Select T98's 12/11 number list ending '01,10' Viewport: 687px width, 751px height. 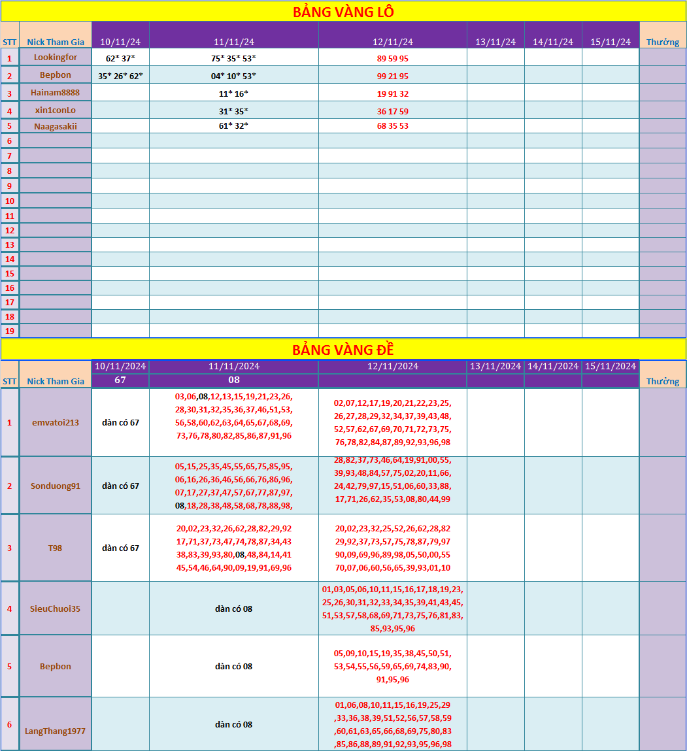pos(393,548)
